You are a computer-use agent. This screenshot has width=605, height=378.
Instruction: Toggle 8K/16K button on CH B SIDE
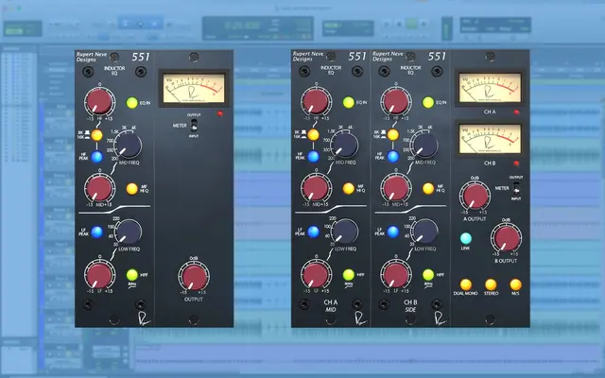[x=393, y=134]
